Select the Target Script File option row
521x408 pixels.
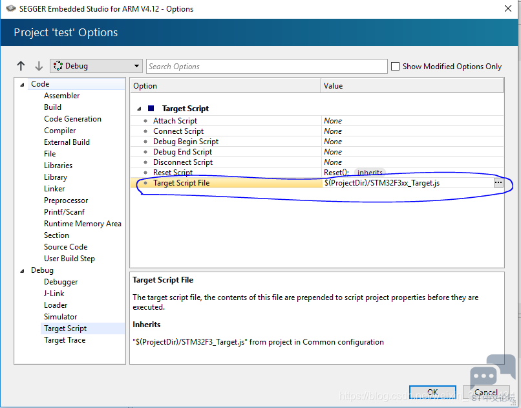coord(317,183)
